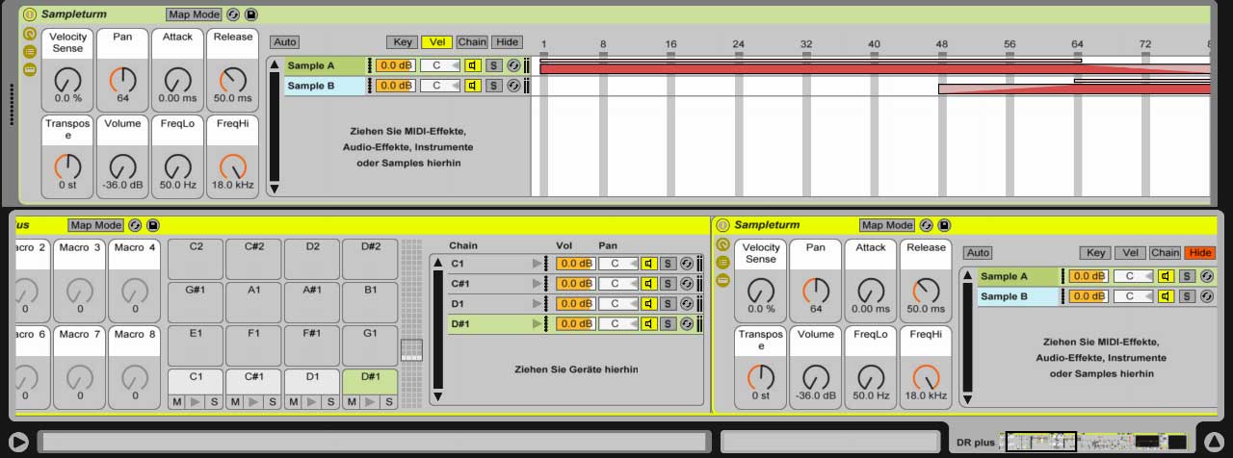This screenshot has width=1233, height=458.
Task: Click drum rack chain list scroll-down arrow
Action: (437, 395)
